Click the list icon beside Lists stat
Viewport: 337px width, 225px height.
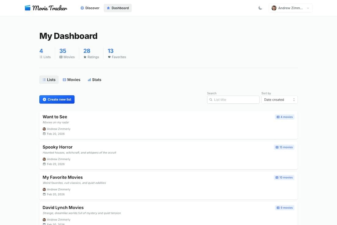(41, 57)
